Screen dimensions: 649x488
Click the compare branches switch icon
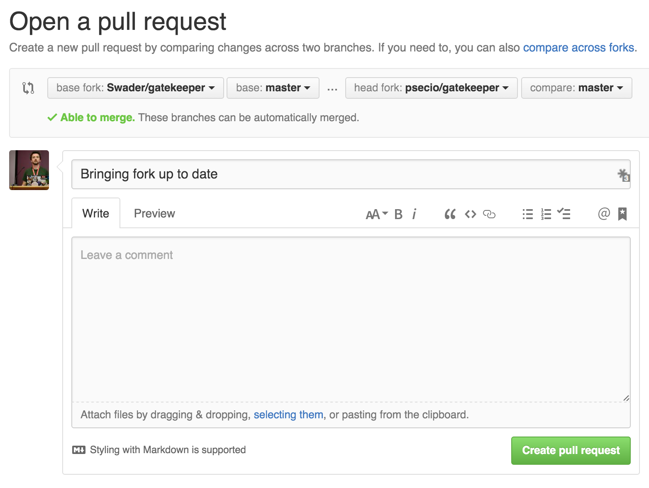[x=28, y=88]
